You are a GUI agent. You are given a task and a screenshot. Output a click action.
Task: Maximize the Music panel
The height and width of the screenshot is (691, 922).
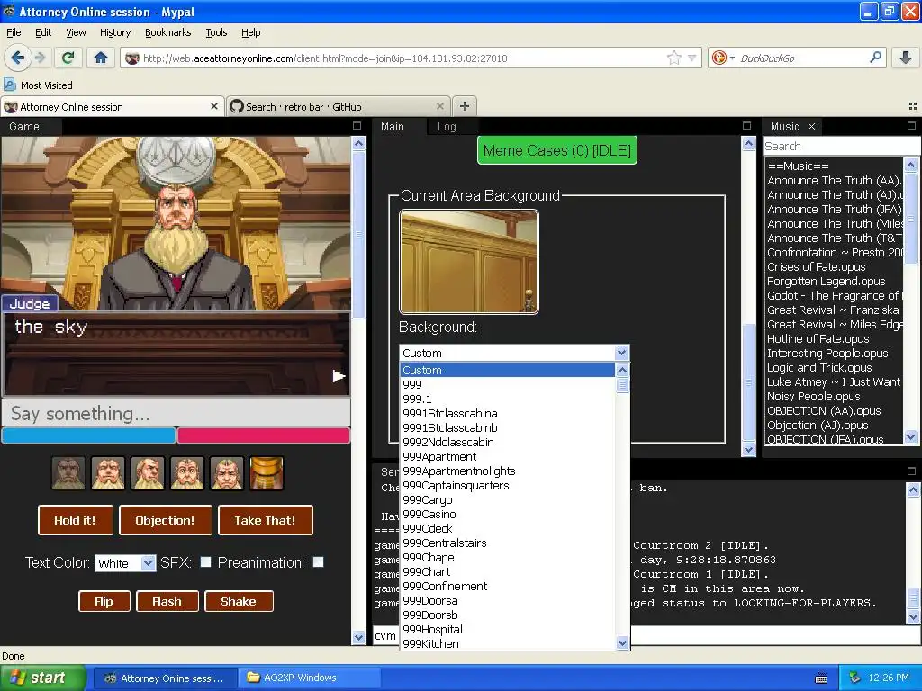pos(911,126)
